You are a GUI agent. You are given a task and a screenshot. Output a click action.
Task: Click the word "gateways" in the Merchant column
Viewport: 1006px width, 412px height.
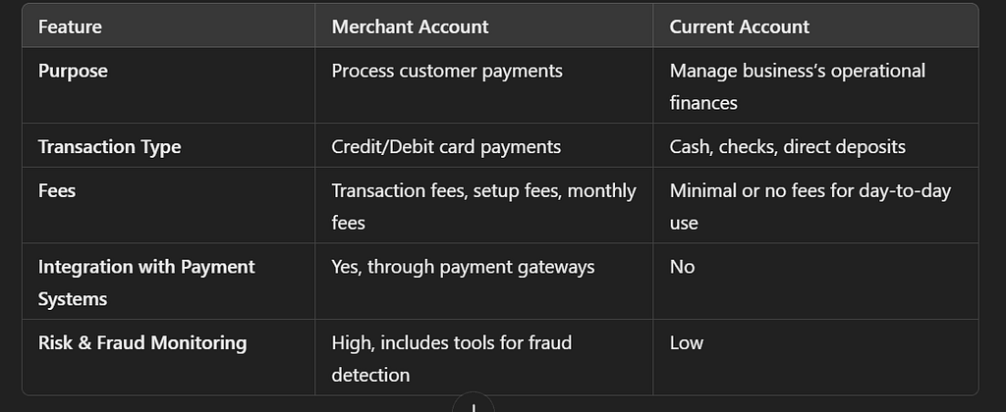tap(558, 267)
